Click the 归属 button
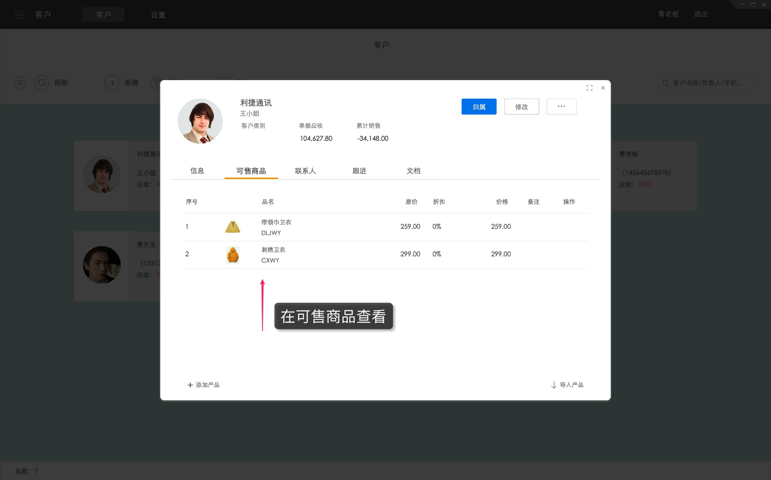Viewport: 771px width, 480px height. click(479, 106)
